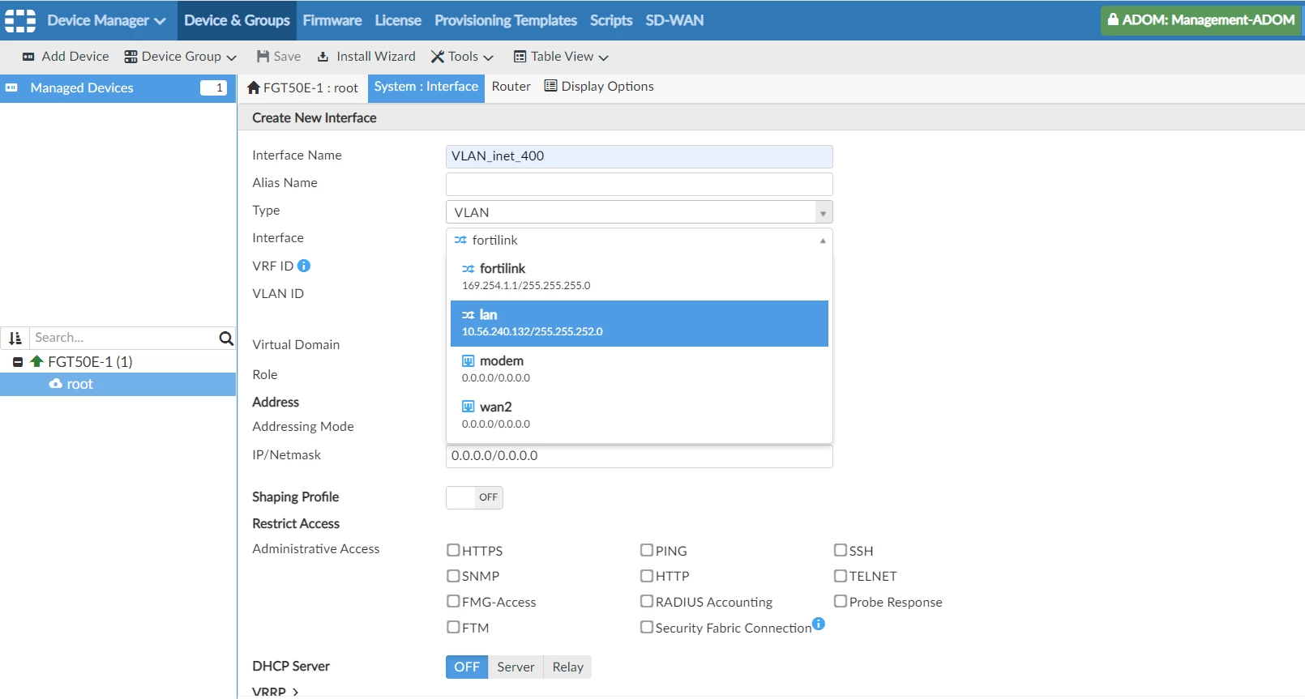Open the Scripts tab
The height and width of the screenshot is (699, 1305).
tap(611, 20)
